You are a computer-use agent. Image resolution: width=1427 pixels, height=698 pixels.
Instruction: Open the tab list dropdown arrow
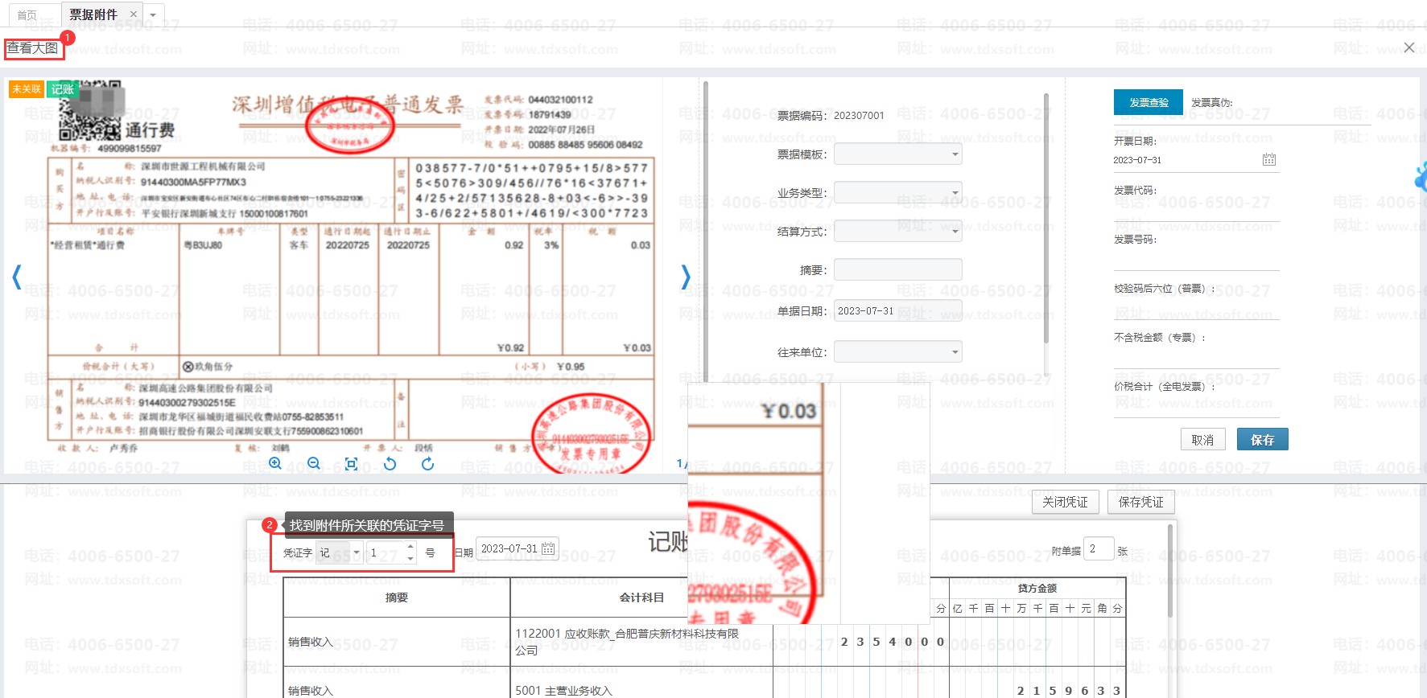coord(153,14)
